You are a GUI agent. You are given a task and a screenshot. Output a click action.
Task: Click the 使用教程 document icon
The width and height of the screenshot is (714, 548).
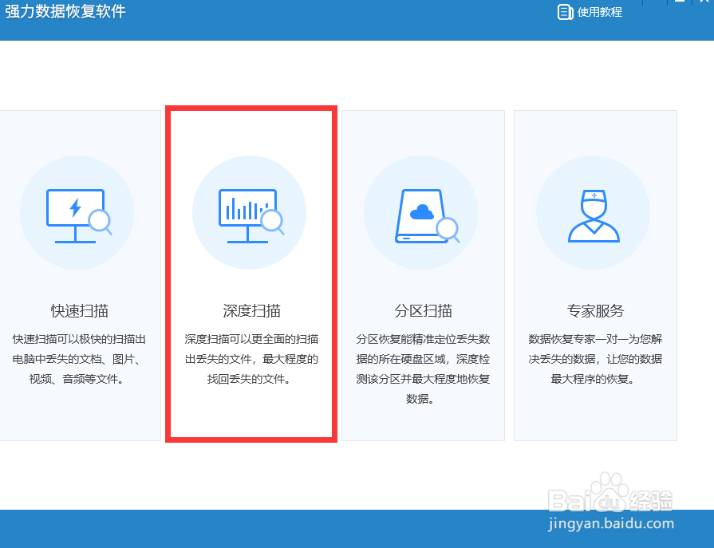(565, 12)
